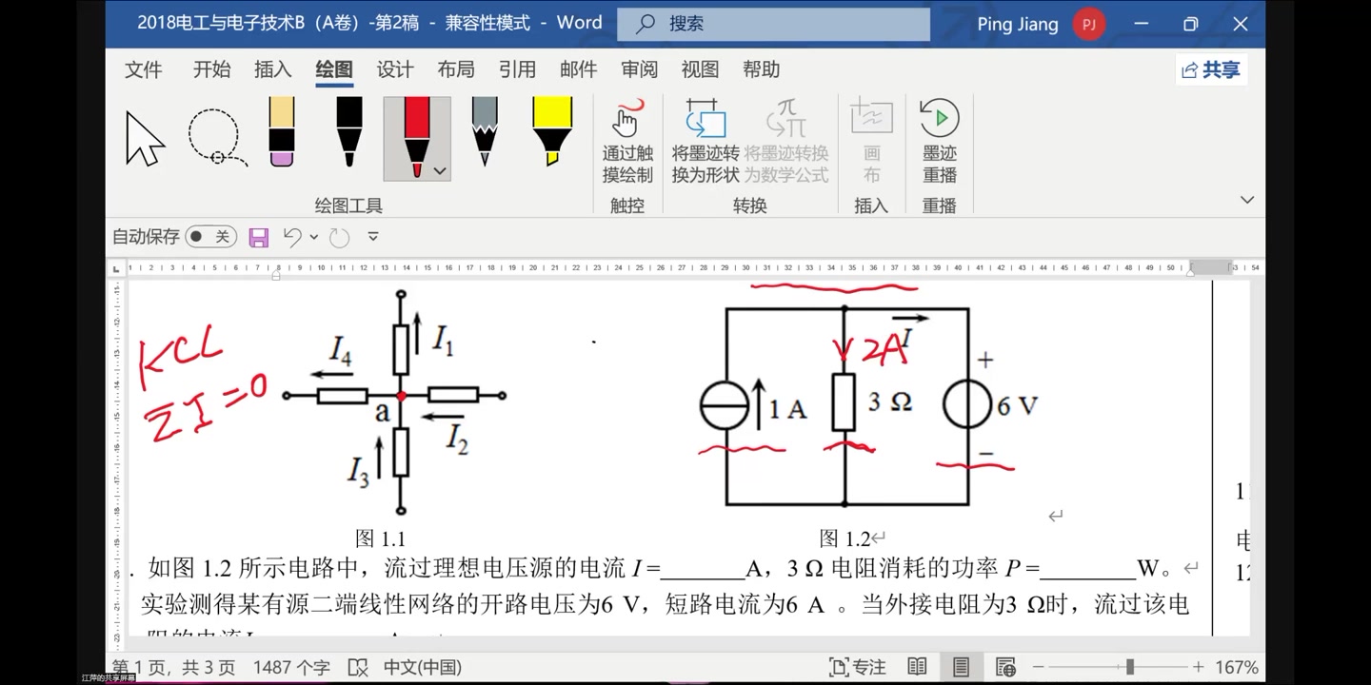Click the 共享 (Share) button
Image resolution: width=1371 pixels, height=685 pixels.
[1211, 69]
